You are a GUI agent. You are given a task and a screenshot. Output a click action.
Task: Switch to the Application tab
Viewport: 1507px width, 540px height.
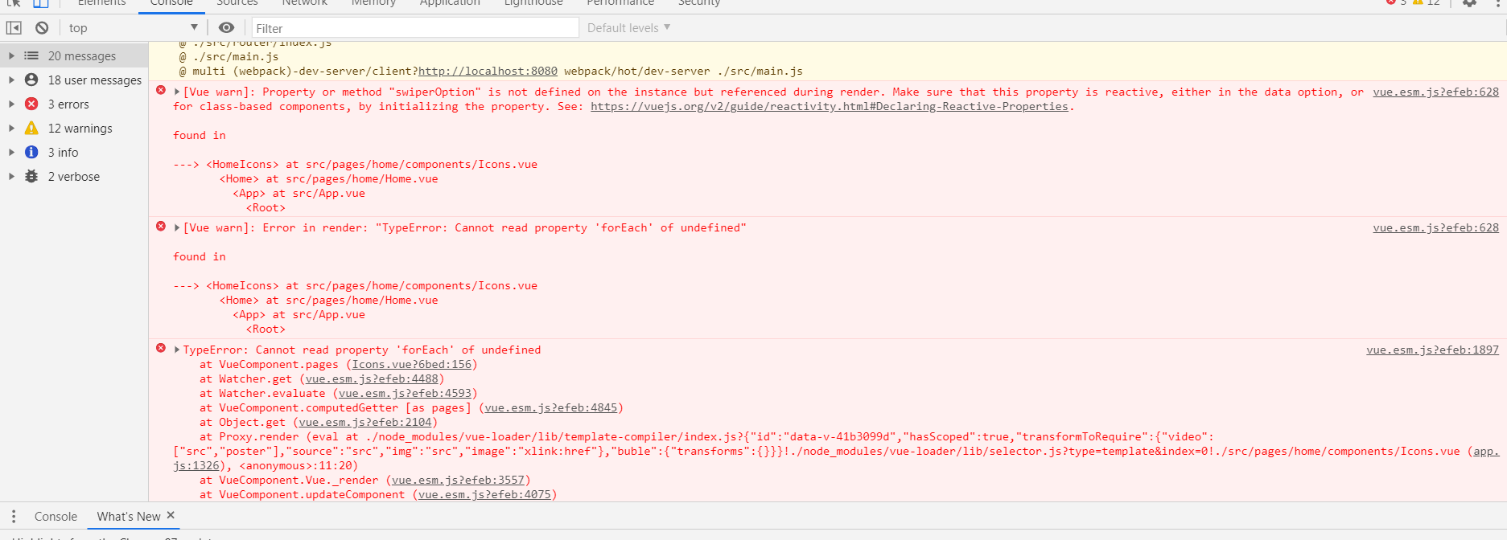(x=450, y=4)
